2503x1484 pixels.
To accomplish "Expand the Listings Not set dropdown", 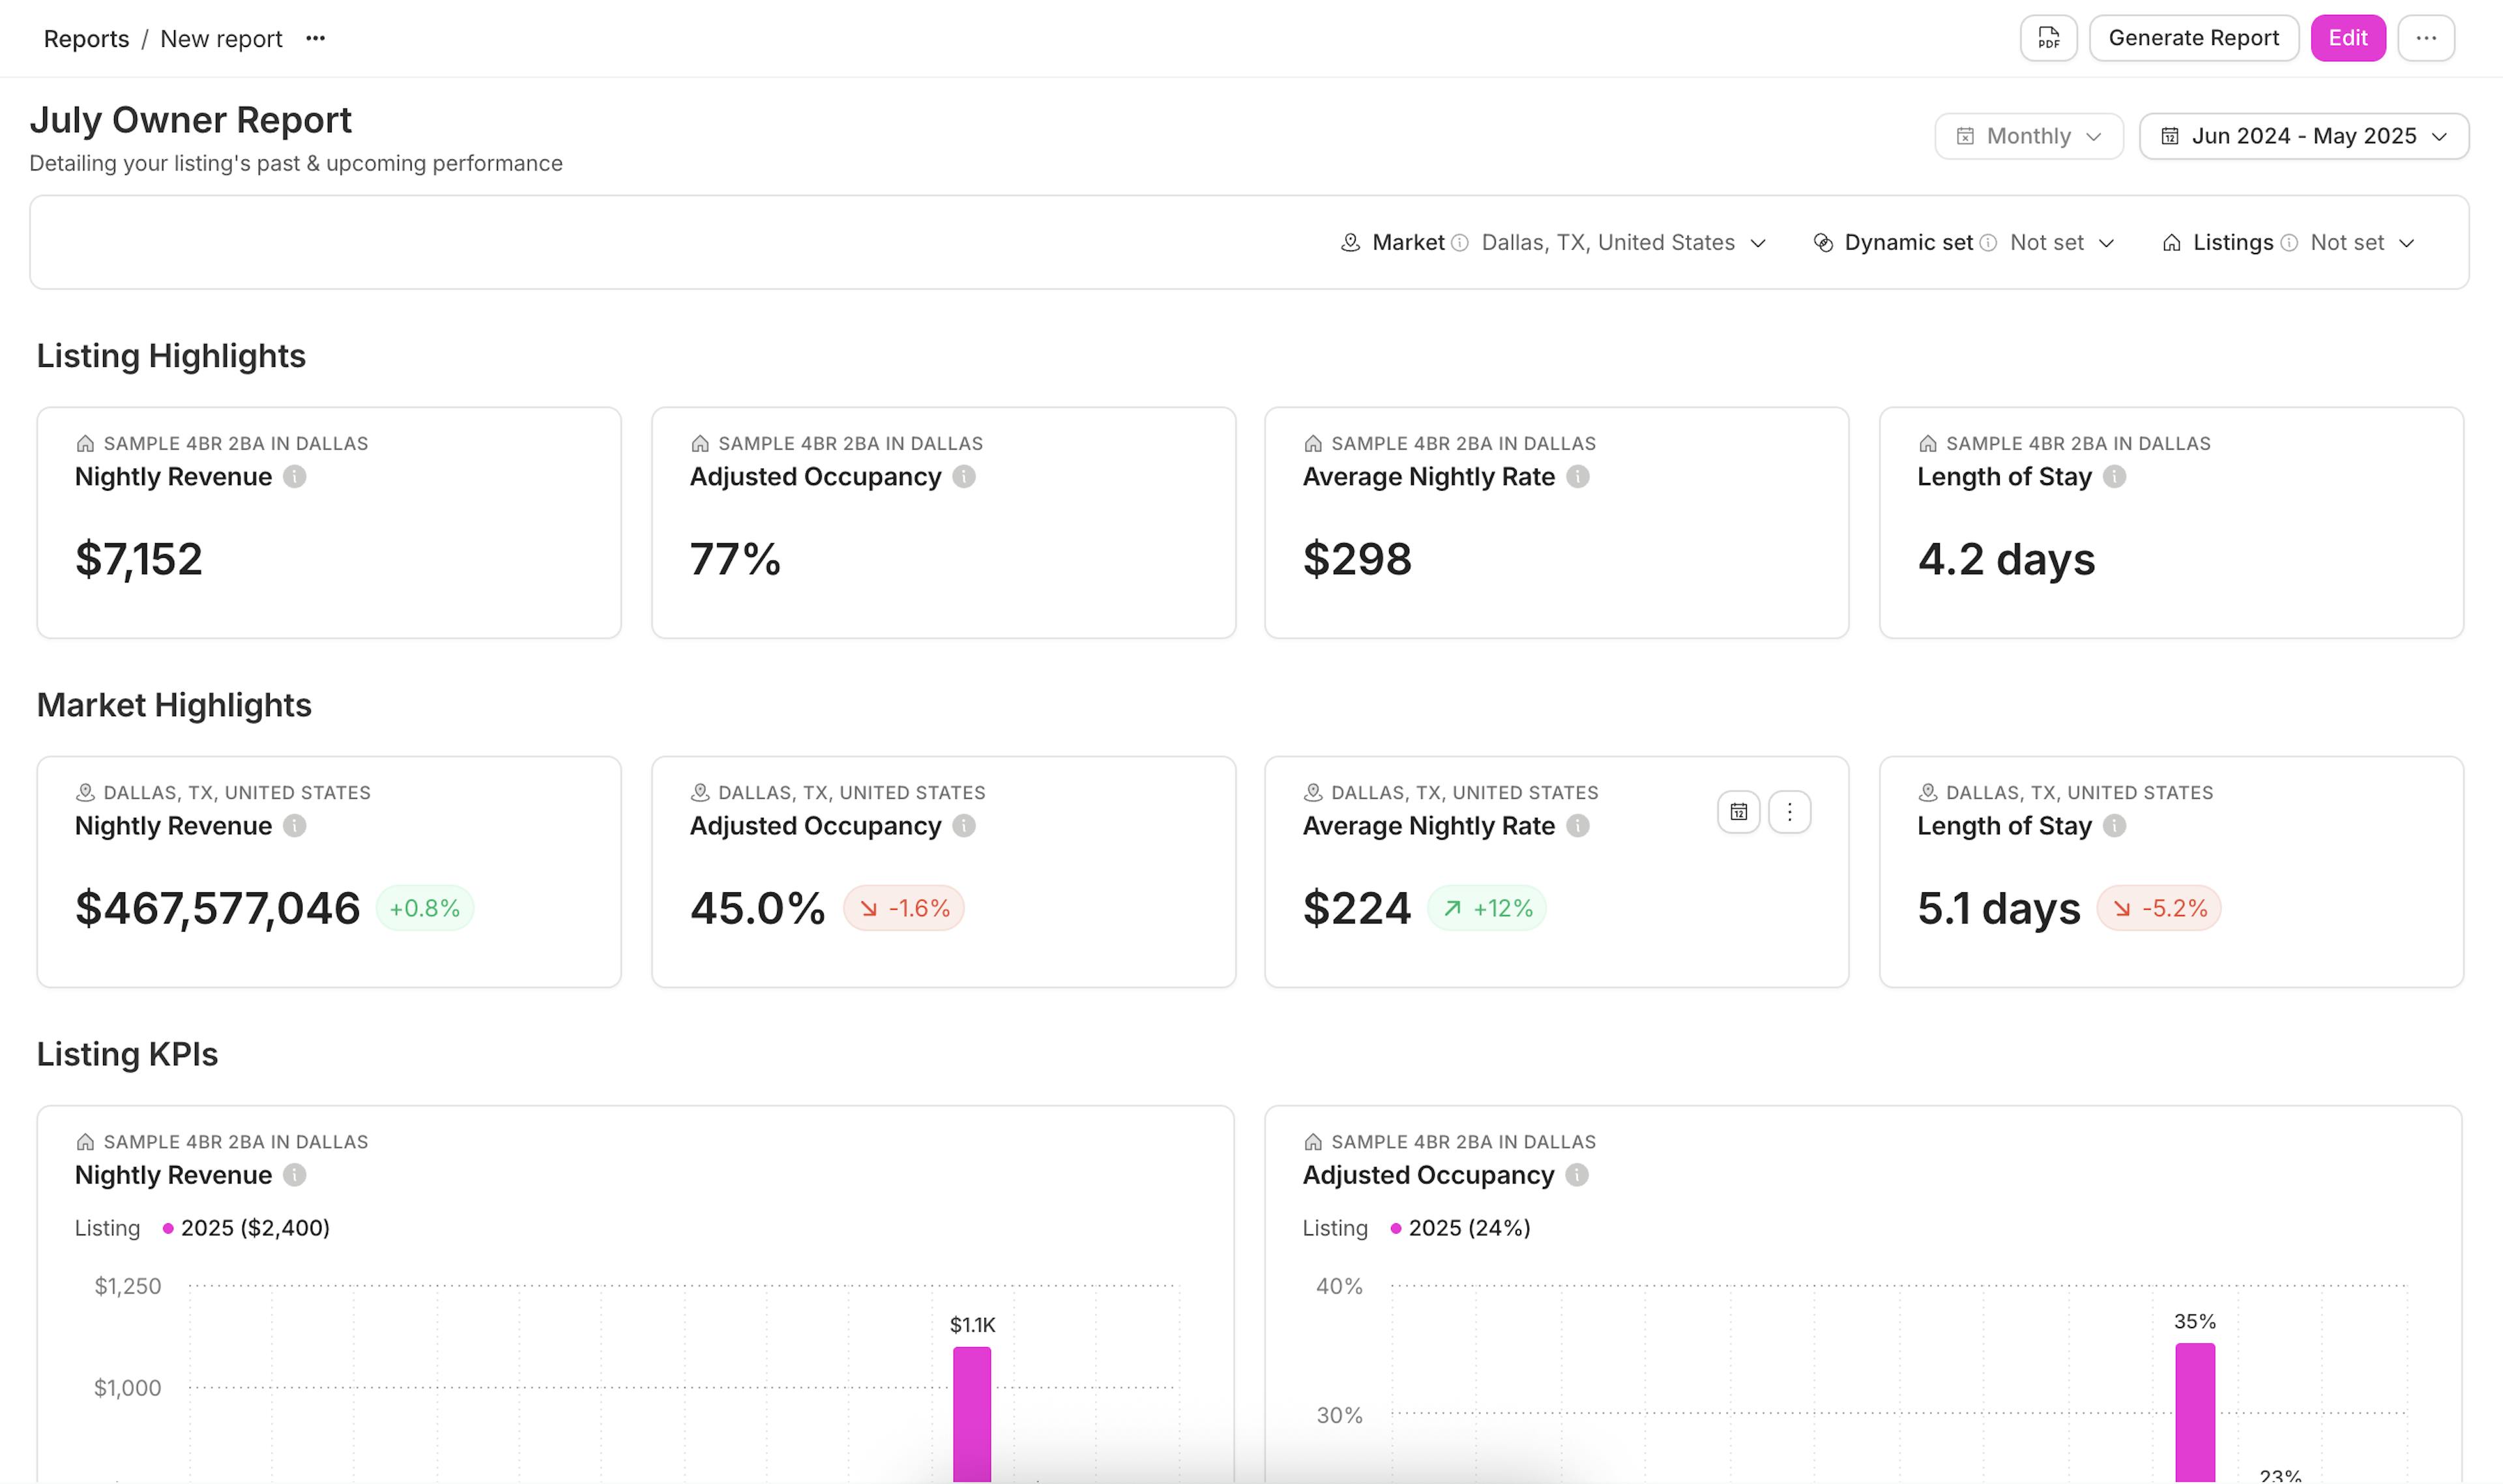I will 2361,243.
